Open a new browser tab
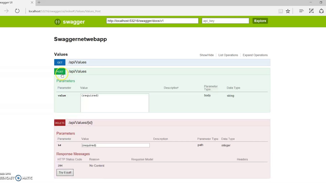This screenshot has width=326, height=183. [39, 3]
